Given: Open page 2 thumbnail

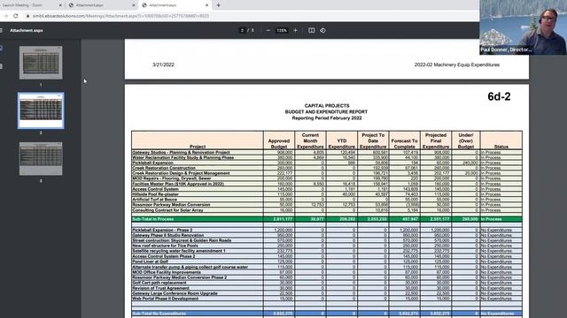Looking at the screenshot, I should 41,110.
